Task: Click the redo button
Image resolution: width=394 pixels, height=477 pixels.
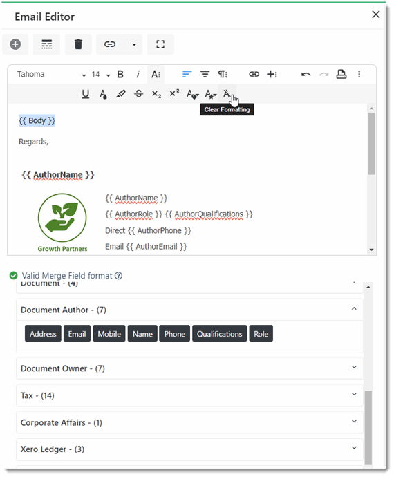Action: click(x=323, y=75)
